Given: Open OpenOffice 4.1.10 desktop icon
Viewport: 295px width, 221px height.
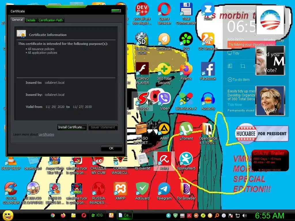Looking at the screenshot, I should 208,133.
